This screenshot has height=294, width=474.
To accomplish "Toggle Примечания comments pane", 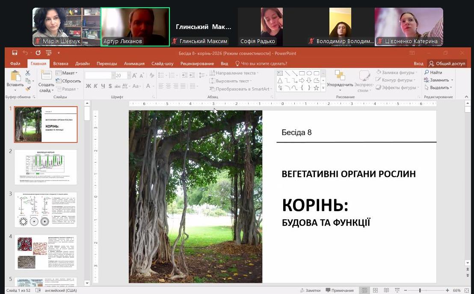I will [340, 291].
